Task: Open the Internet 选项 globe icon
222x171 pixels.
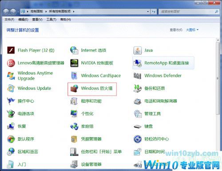Action: tap(74, 50)
